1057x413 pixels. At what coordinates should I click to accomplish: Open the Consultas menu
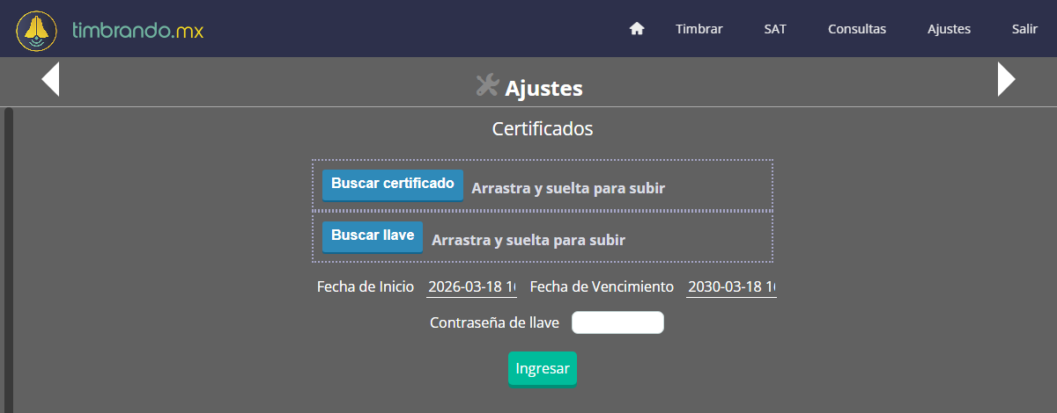pos(857,29)
